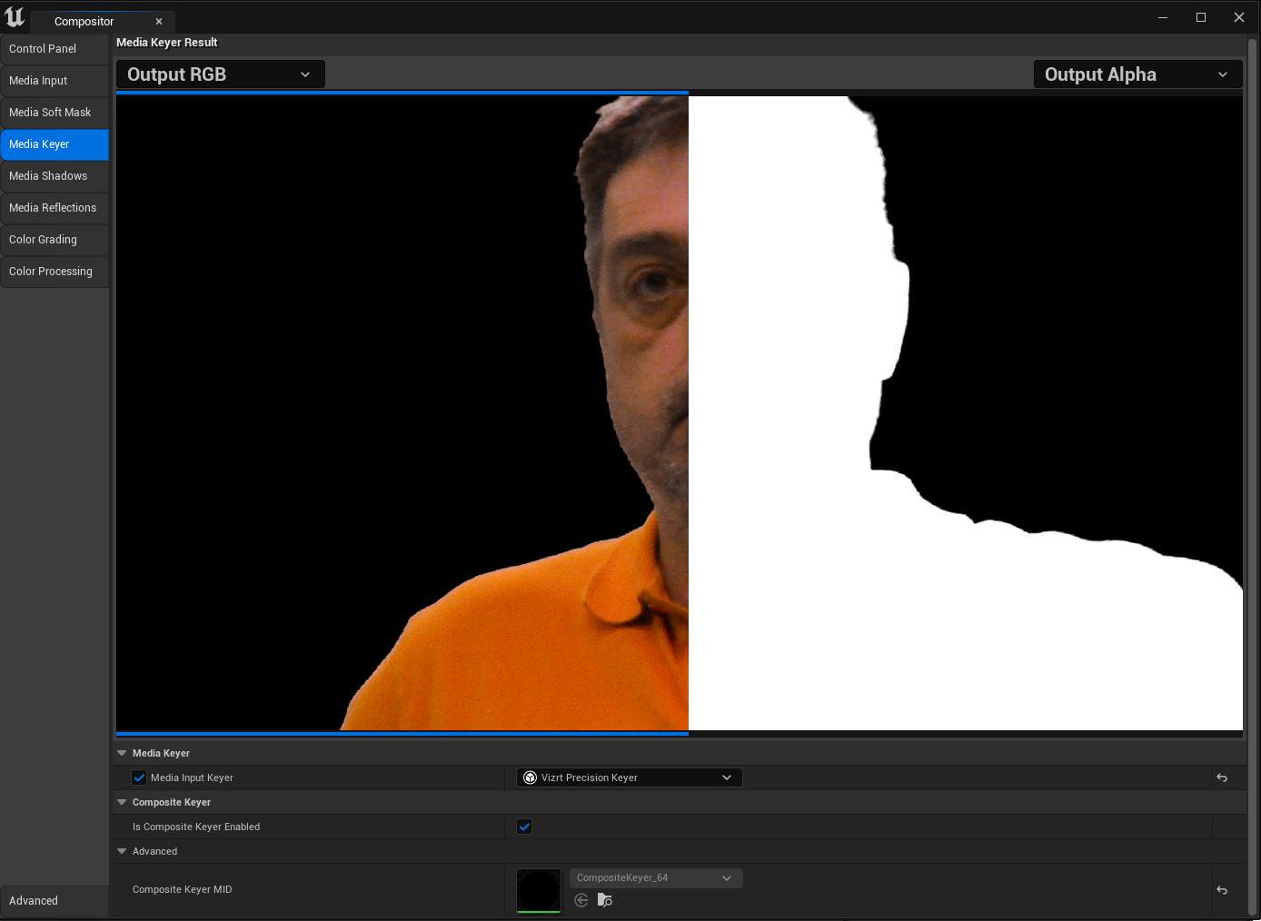
Task: Reset Composite Keyer MID to default
Action: [x=1222, y=890]
